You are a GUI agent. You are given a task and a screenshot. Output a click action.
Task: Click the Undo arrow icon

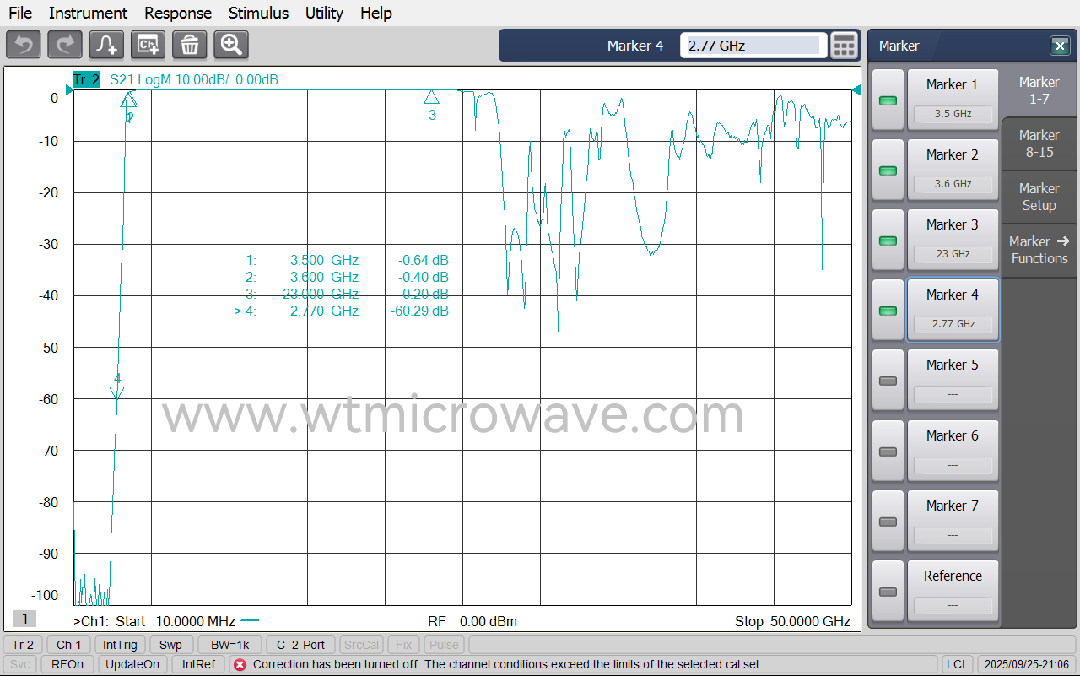coord(23,45)
